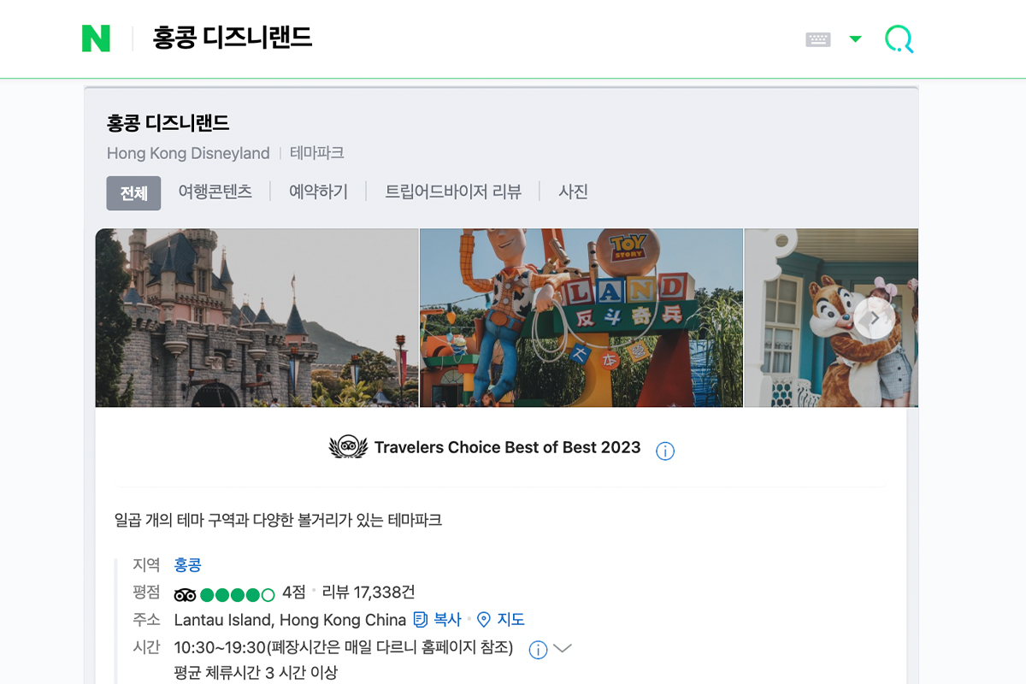
Task: Open the Toy Story Land photo
Action: point(581,317)
